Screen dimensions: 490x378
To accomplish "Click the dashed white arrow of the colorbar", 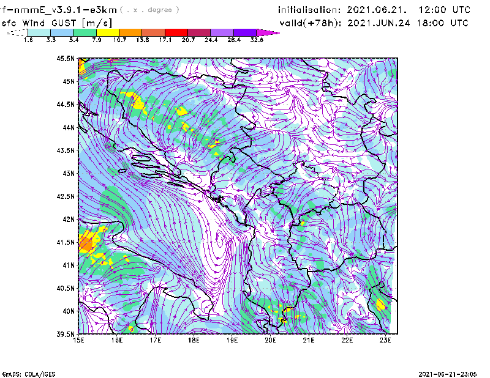I will [17, 32].
